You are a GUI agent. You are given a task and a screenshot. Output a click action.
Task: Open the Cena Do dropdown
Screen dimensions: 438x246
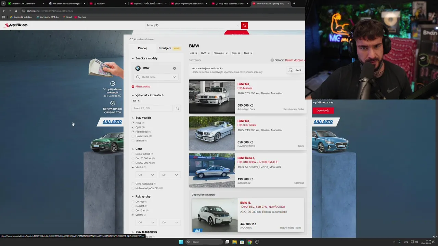pyautogui.click(x=170, y=175)
